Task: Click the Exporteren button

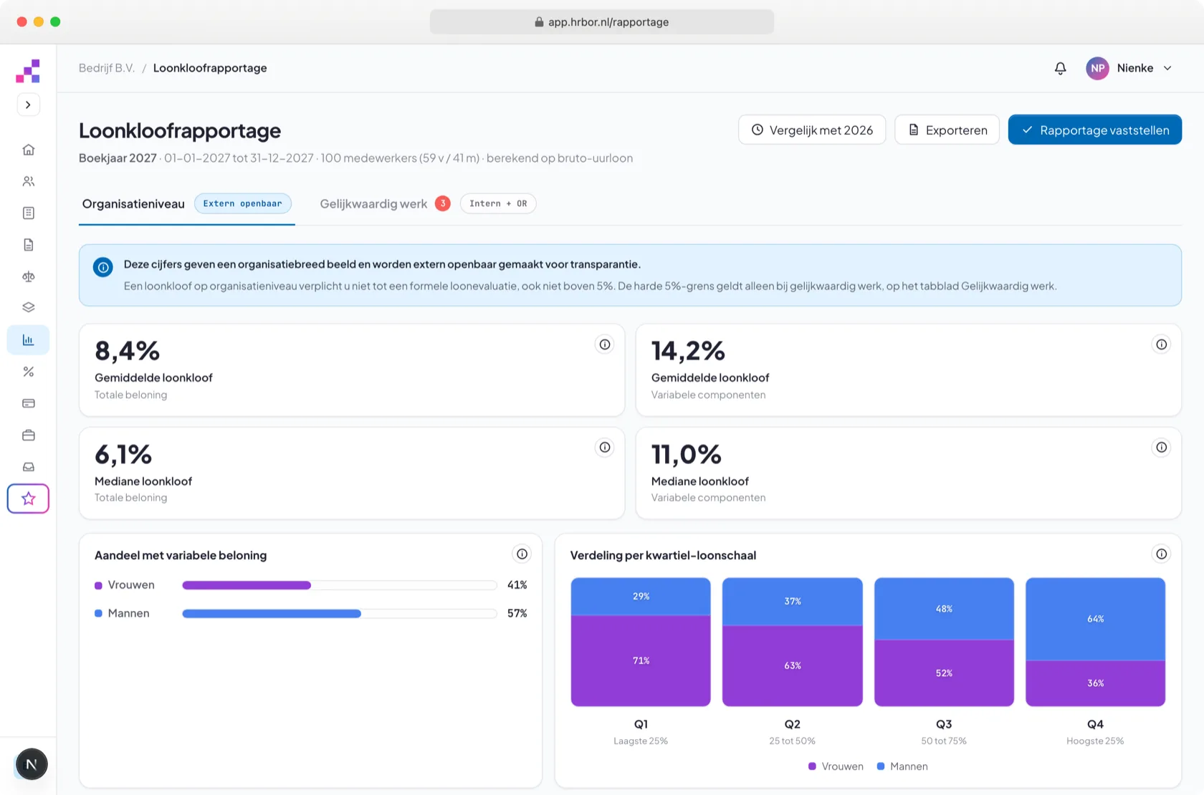Action: pos(947,130)
